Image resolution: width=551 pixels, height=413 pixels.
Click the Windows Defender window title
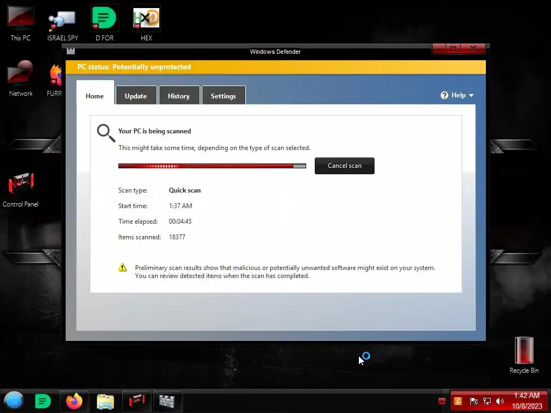point(275,52)
